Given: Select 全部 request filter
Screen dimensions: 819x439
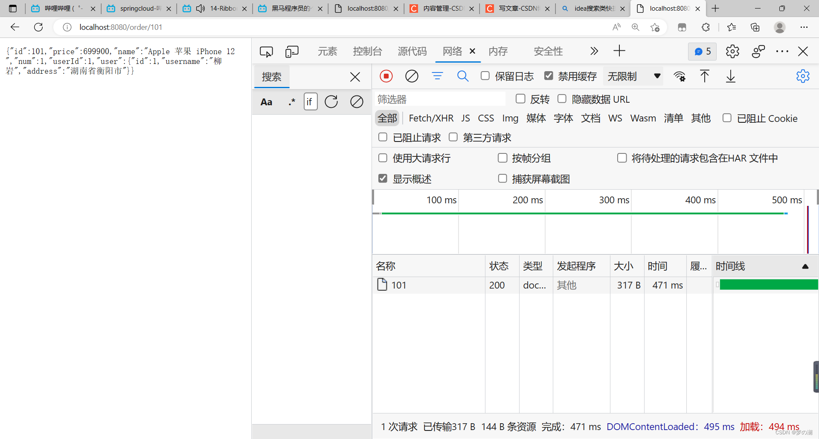Looking at the screenshot, I should [387, 118].
